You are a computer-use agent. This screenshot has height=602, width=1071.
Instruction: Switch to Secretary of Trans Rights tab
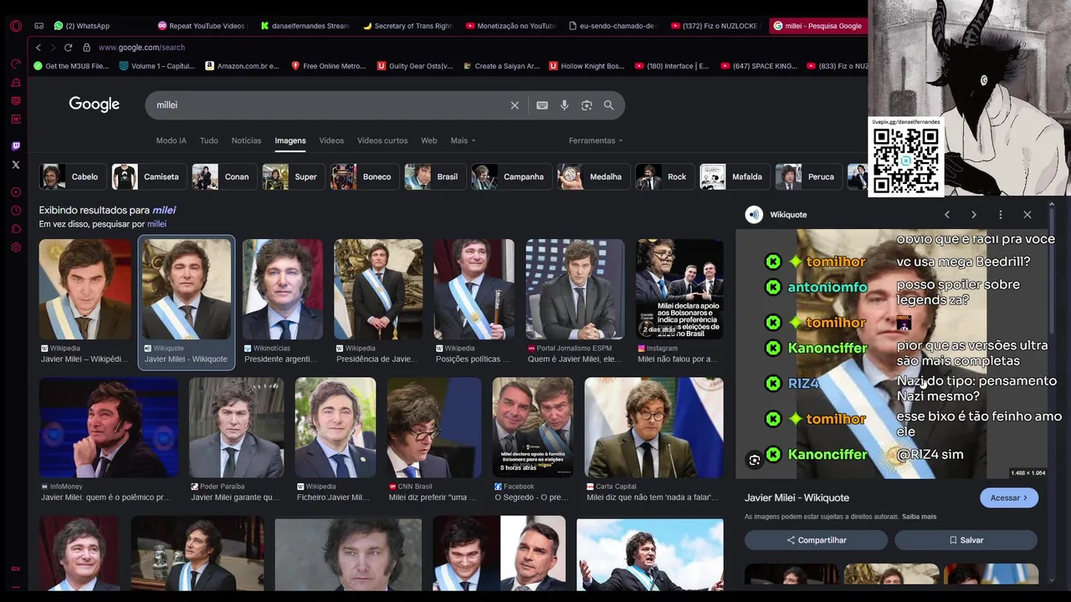[407, 26]
